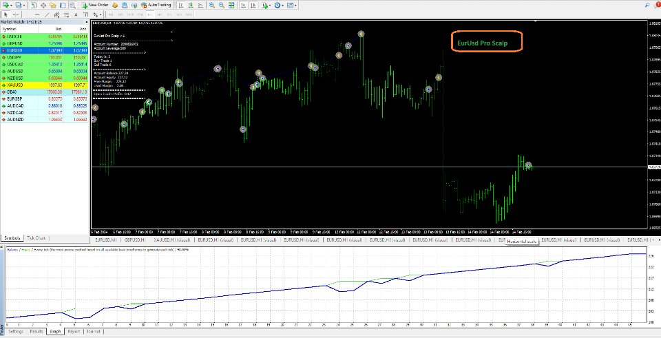Click the chart's right price scale

(x=654, y=125)
